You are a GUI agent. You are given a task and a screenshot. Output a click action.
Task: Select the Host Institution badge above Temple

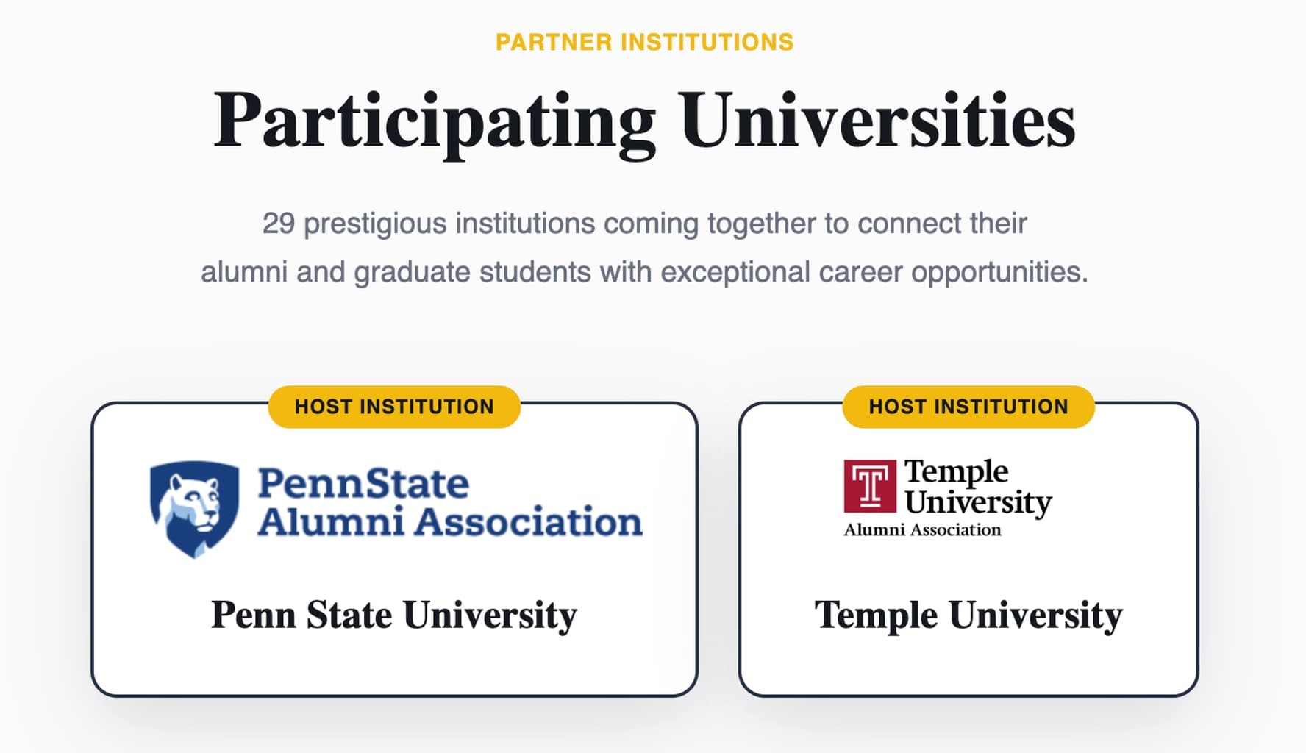pos(968,407)
